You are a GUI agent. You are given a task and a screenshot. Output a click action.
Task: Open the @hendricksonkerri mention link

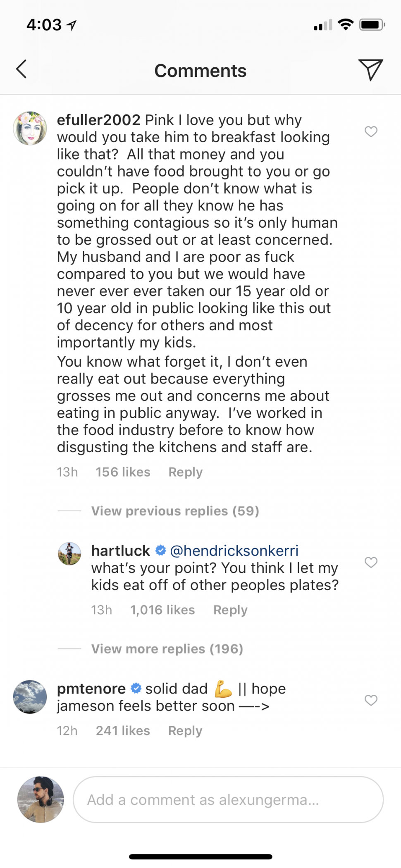tap(234, 551)
